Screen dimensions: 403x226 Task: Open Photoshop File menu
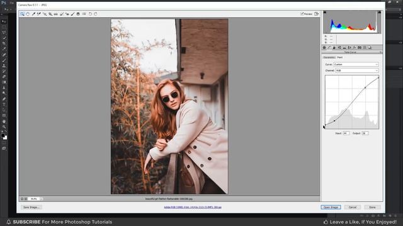click(x=12, y=3)
